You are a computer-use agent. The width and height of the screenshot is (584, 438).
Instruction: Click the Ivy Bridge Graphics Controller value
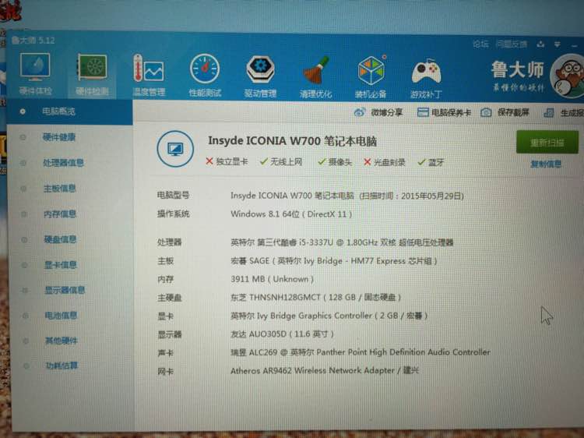coord(329,316)
